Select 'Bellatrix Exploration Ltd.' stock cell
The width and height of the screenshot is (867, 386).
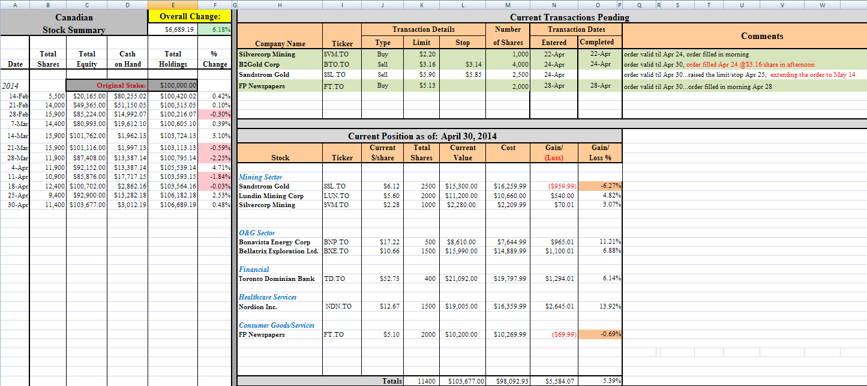click(x=280, y=251)
